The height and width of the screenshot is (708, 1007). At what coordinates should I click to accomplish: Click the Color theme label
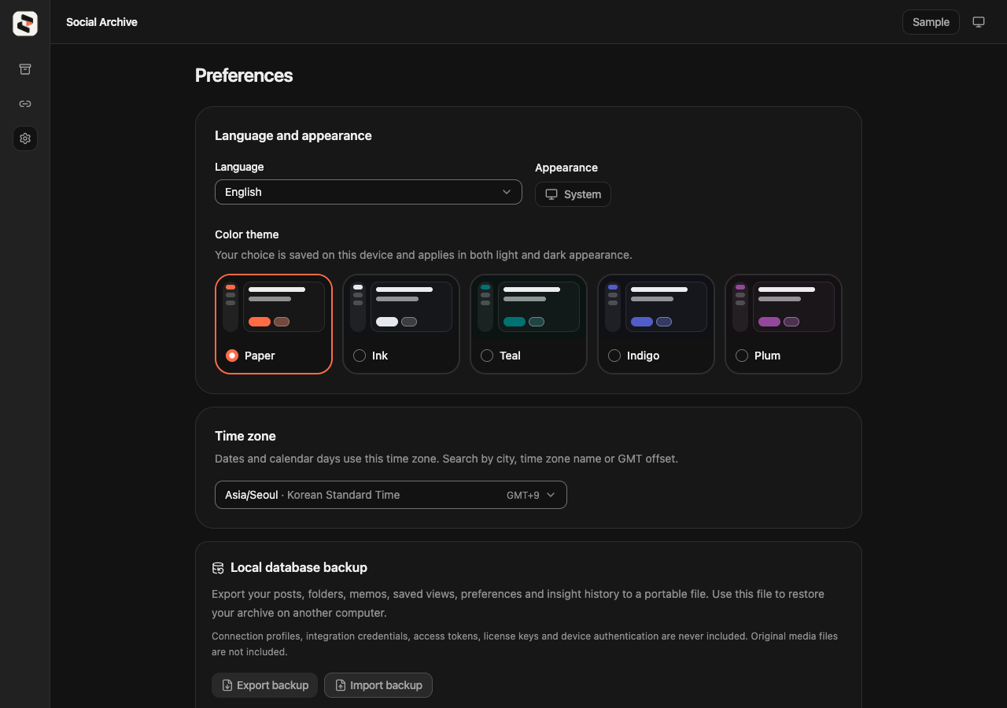tap(247, 234)
